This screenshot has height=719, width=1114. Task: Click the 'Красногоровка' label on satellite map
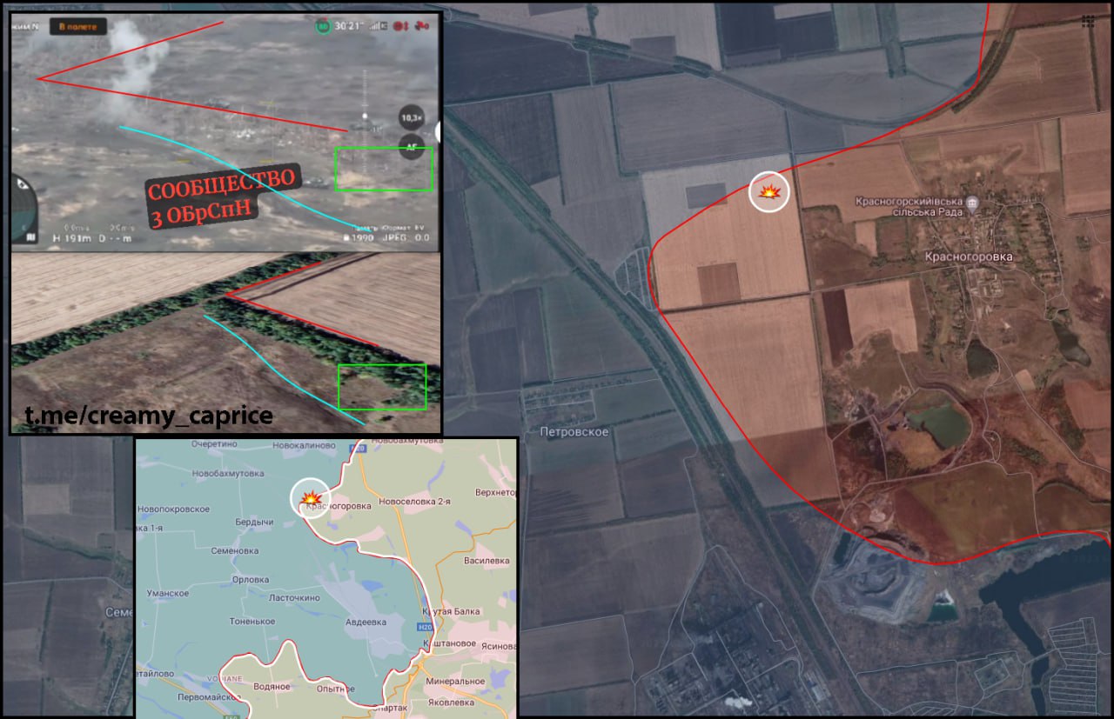[969, 257]
